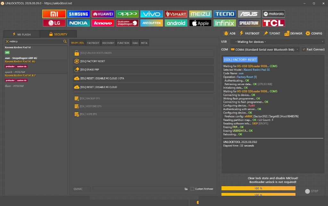Expand the USB devices dropdown
This screenshot has width=328, height=206.
click(x=277, y=42)
